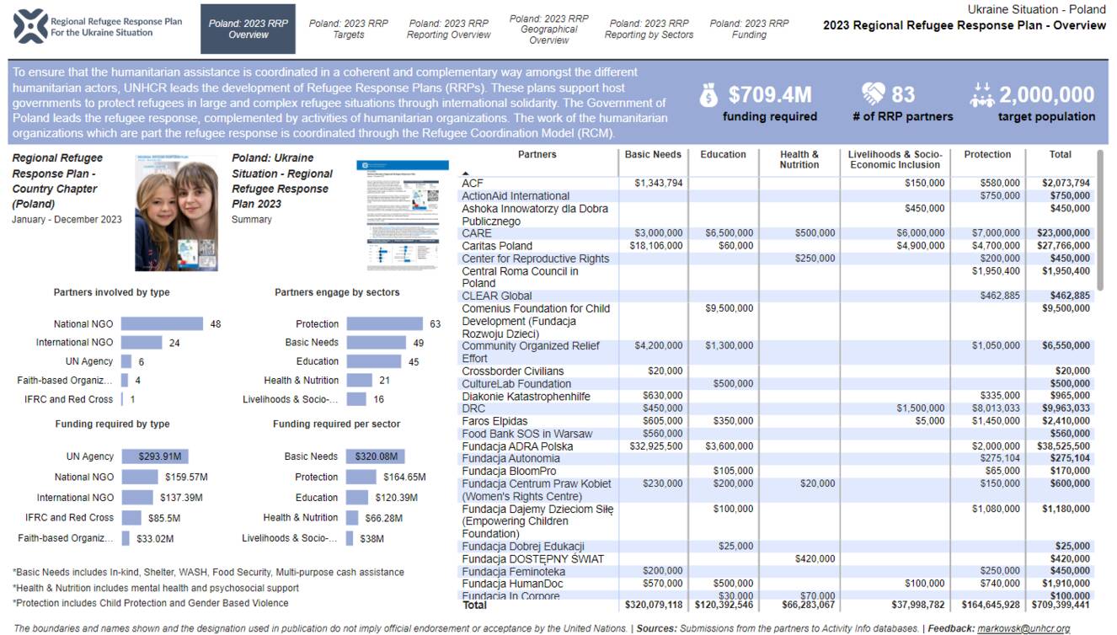Select the Livelihoods & Socio $38M bar
The width and height of the screenshot is (1117, 635).
coord(350,537)
